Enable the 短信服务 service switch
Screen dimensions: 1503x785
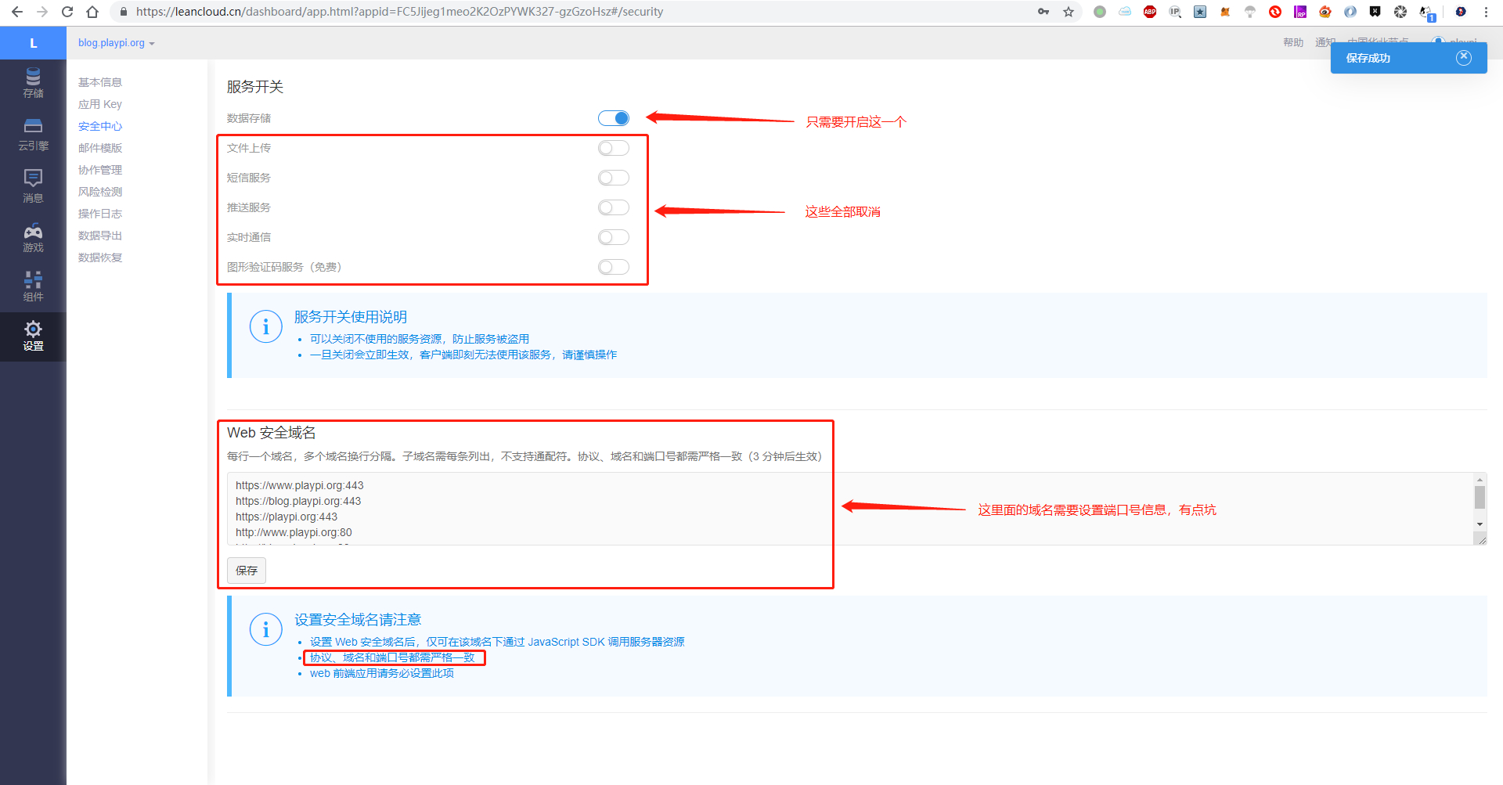pos(614,178)
